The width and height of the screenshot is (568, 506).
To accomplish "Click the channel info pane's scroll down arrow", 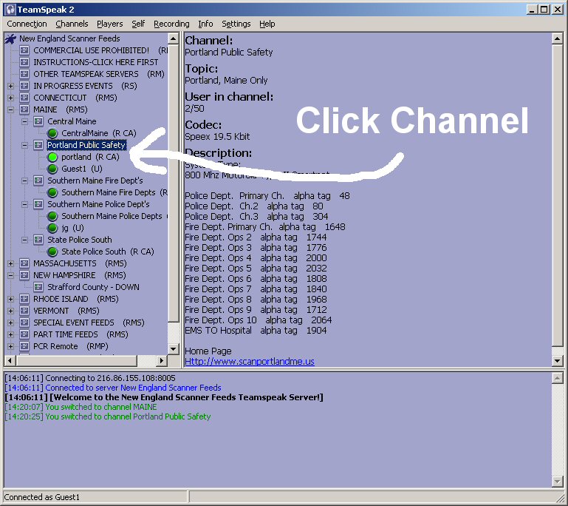I will 557,360.
